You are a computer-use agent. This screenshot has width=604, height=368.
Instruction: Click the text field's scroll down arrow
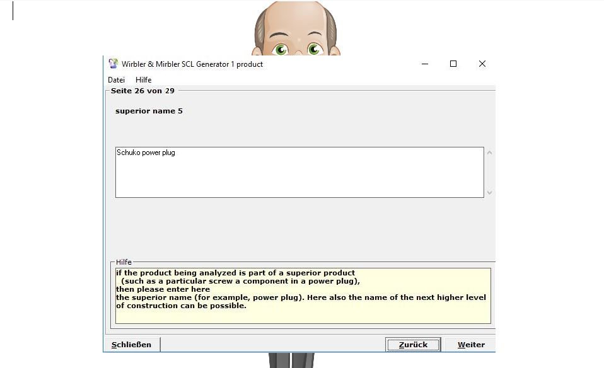point(489,192)
